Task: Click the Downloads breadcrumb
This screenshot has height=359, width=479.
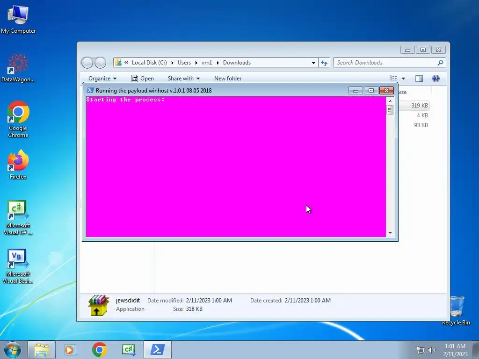Action: (237, 63)
